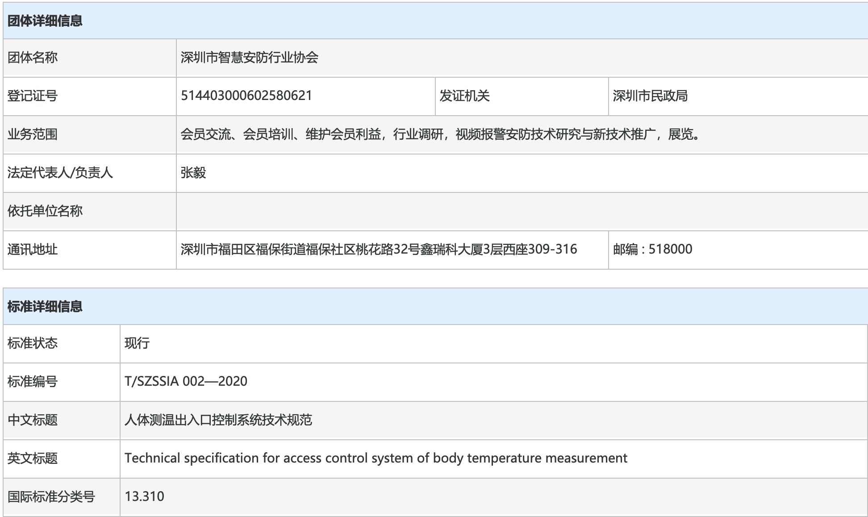Click the 标准编号 label
Image resolution: width=868 pixels, height=517 pixels.
(x=33, y=382)
